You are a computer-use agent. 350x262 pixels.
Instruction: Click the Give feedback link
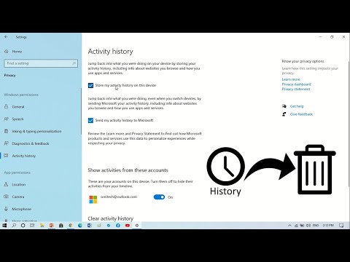click(301, 114)
